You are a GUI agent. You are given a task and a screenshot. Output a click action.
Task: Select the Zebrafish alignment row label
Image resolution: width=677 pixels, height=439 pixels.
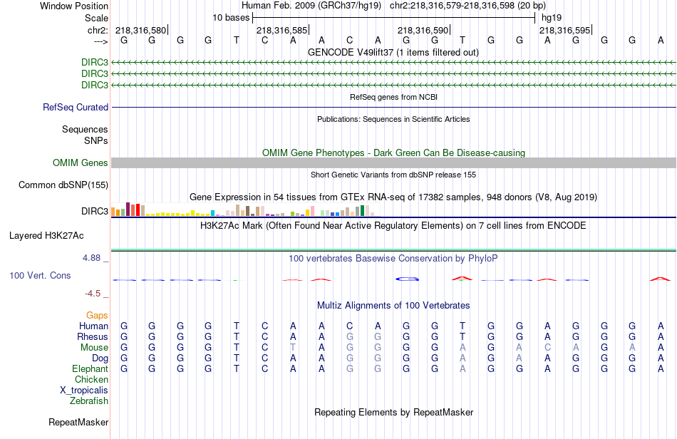point(88,401)
